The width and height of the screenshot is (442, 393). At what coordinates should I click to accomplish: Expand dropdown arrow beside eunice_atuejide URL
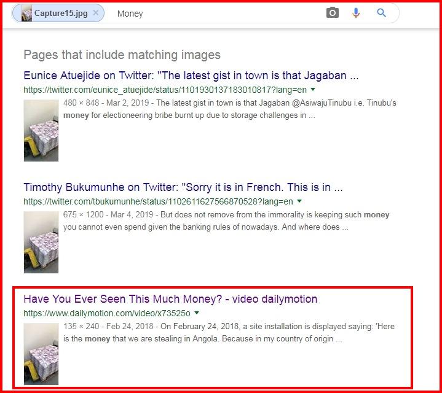[313, 90]
